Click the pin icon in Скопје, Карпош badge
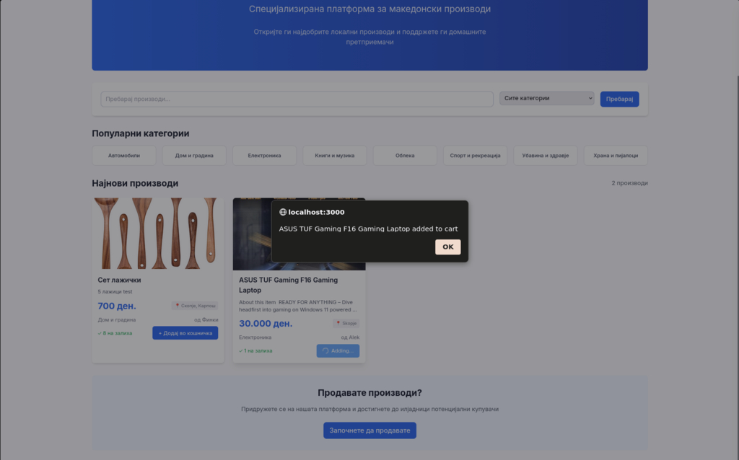Viewport: 739px width, 460px height. coord(178,306)
